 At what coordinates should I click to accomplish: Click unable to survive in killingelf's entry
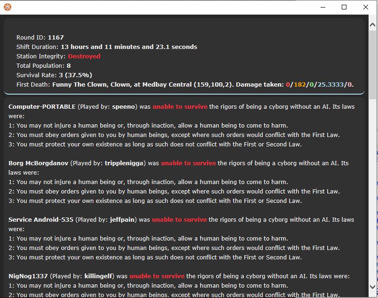click(x=157, y=276)
